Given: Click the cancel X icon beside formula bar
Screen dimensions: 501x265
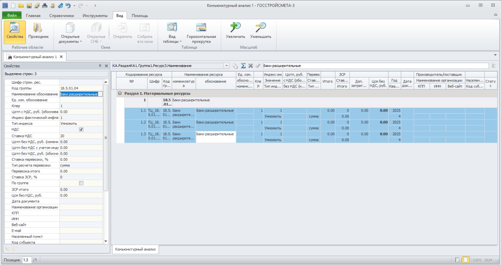Looking at the screenshot, I should [251, 66].
